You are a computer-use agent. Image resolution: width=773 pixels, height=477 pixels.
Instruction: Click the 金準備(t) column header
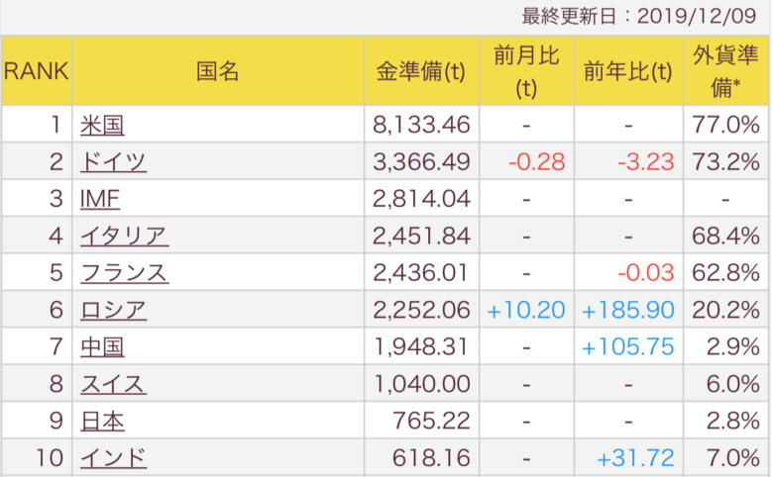[421, 71]
